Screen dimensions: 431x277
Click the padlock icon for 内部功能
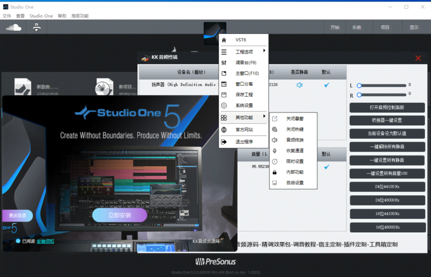point(275,172)
